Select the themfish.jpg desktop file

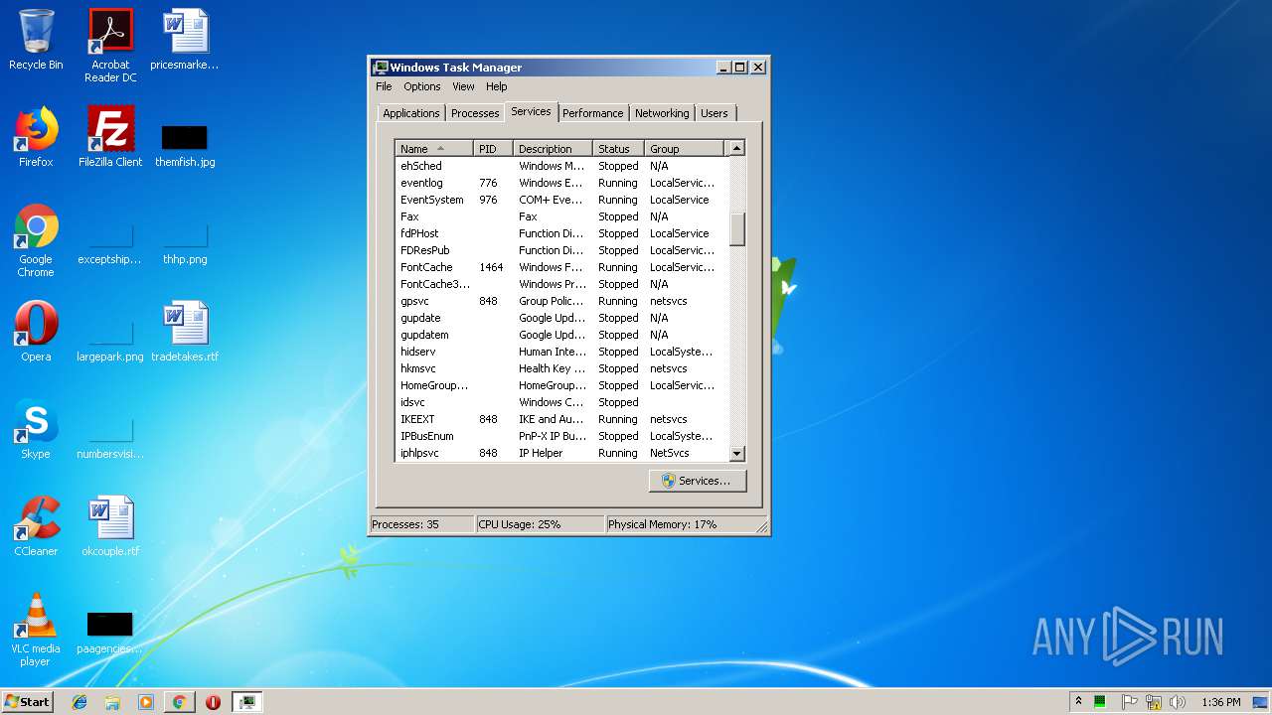tap(185, 144)
